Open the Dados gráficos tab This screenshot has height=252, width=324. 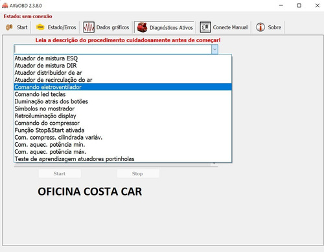[113, 27]
